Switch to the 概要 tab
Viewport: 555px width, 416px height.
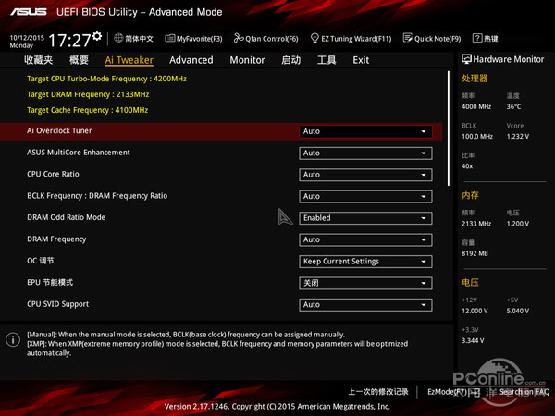click(79, 60)
